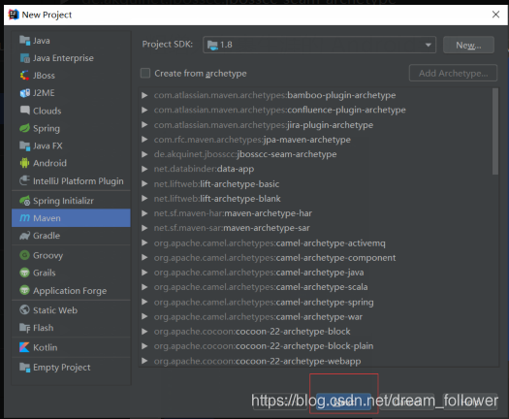This screenshot has height=419, width=509.
Task: Click the Spring Initializr icon
Action: pos(24,201)
